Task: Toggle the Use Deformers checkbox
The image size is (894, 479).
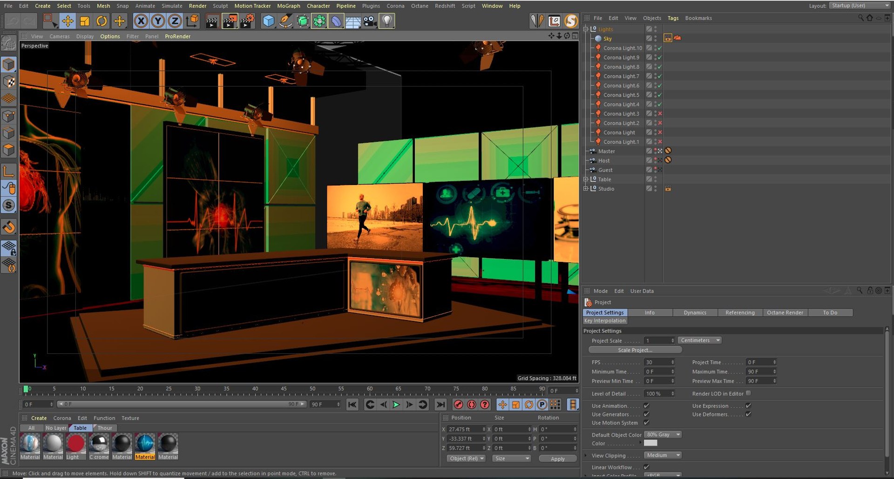Action: (748, 414)
